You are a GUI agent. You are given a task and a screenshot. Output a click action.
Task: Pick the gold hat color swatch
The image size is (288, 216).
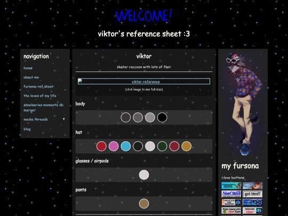point(187,146)
